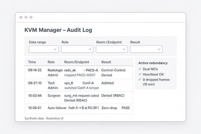Expand the Role filter dropdown
This screenshot has width=201, height=134.
(77, 49)
